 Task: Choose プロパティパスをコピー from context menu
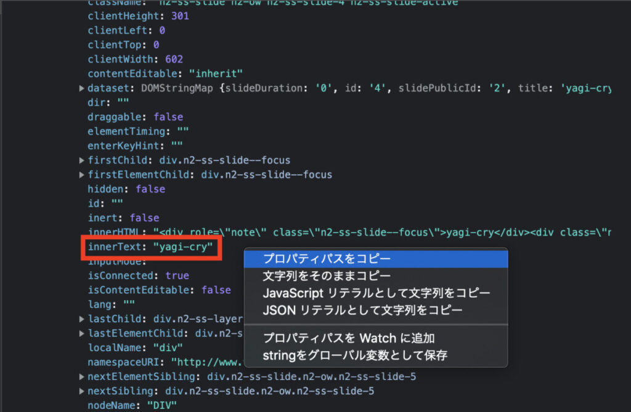point(326,259)
